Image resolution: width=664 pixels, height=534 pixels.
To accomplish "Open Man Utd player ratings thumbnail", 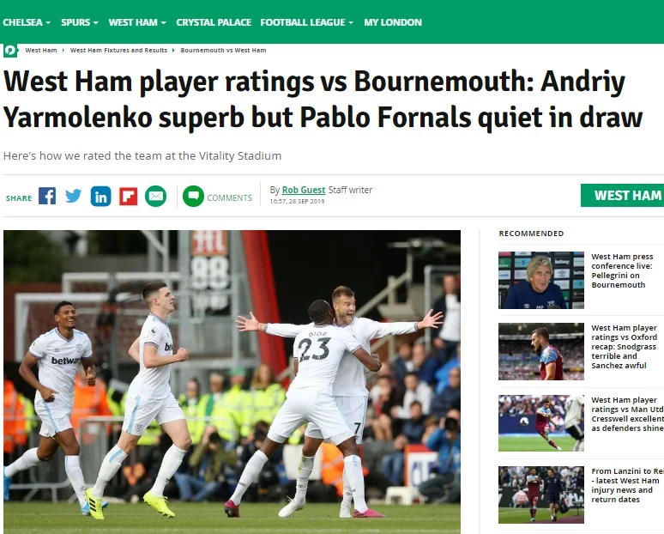I will tap(540, 423).
